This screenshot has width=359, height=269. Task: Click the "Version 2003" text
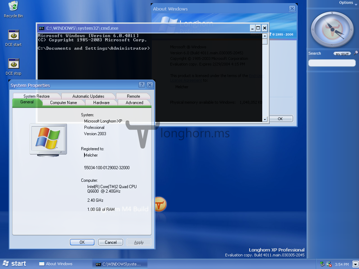(95, 133)
